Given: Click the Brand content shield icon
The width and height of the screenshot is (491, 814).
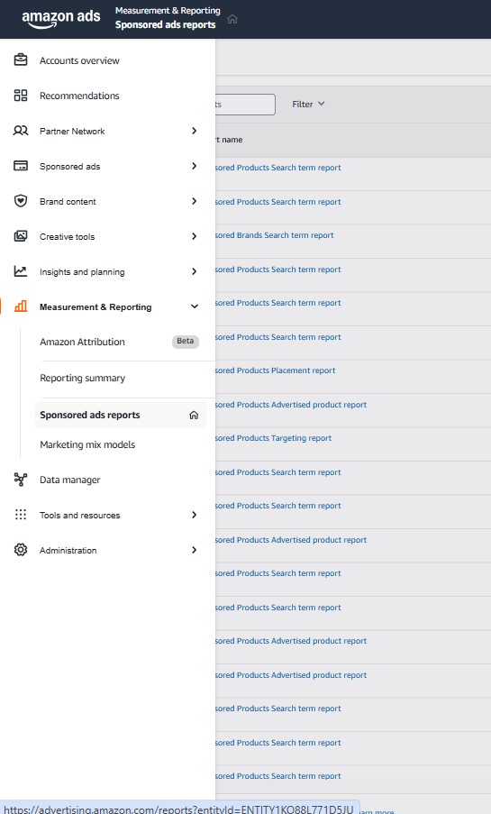Looking at the screenshot, I should click(21, 201).
